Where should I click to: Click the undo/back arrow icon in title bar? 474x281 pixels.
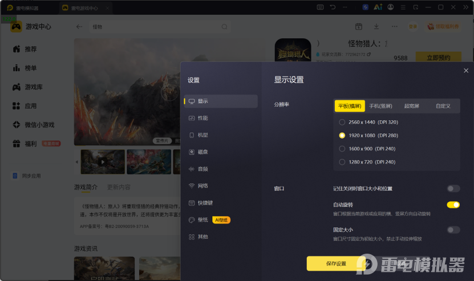point(333,7)
